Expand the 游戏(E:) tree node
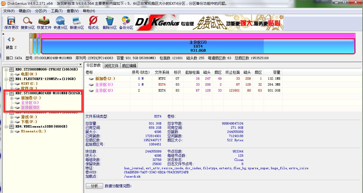 pyautogui.click(x=12, y=117)
